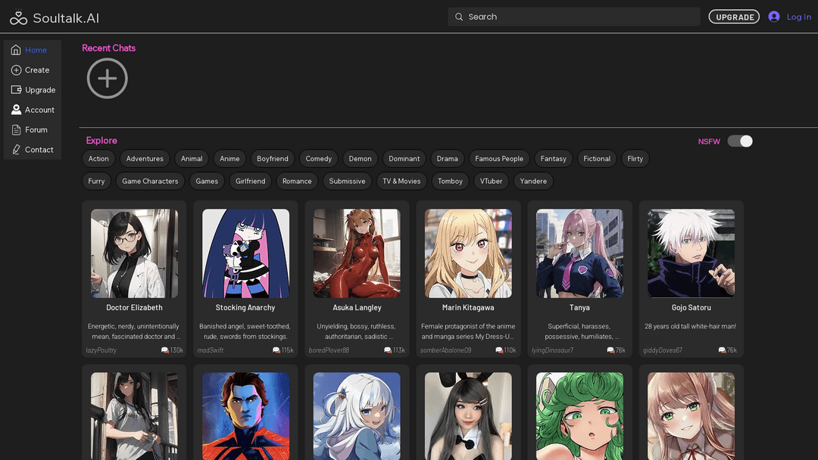This screenshot has height=460, width=818.
Task: Toggle the NSFW switch
Action: coord(739,141)
